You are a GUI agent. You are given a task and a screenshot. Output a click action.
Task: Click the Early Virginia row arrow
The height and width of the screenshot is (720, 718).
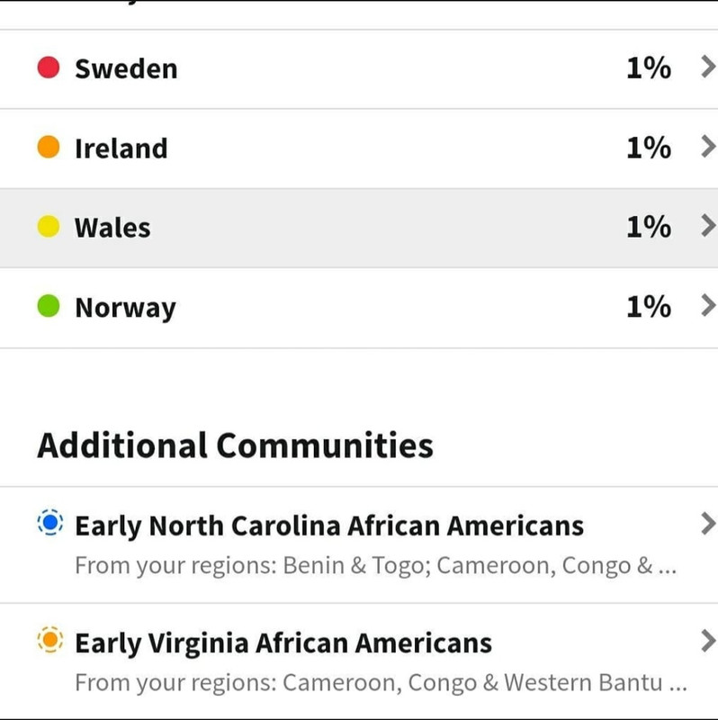click(x=707, y=641)
